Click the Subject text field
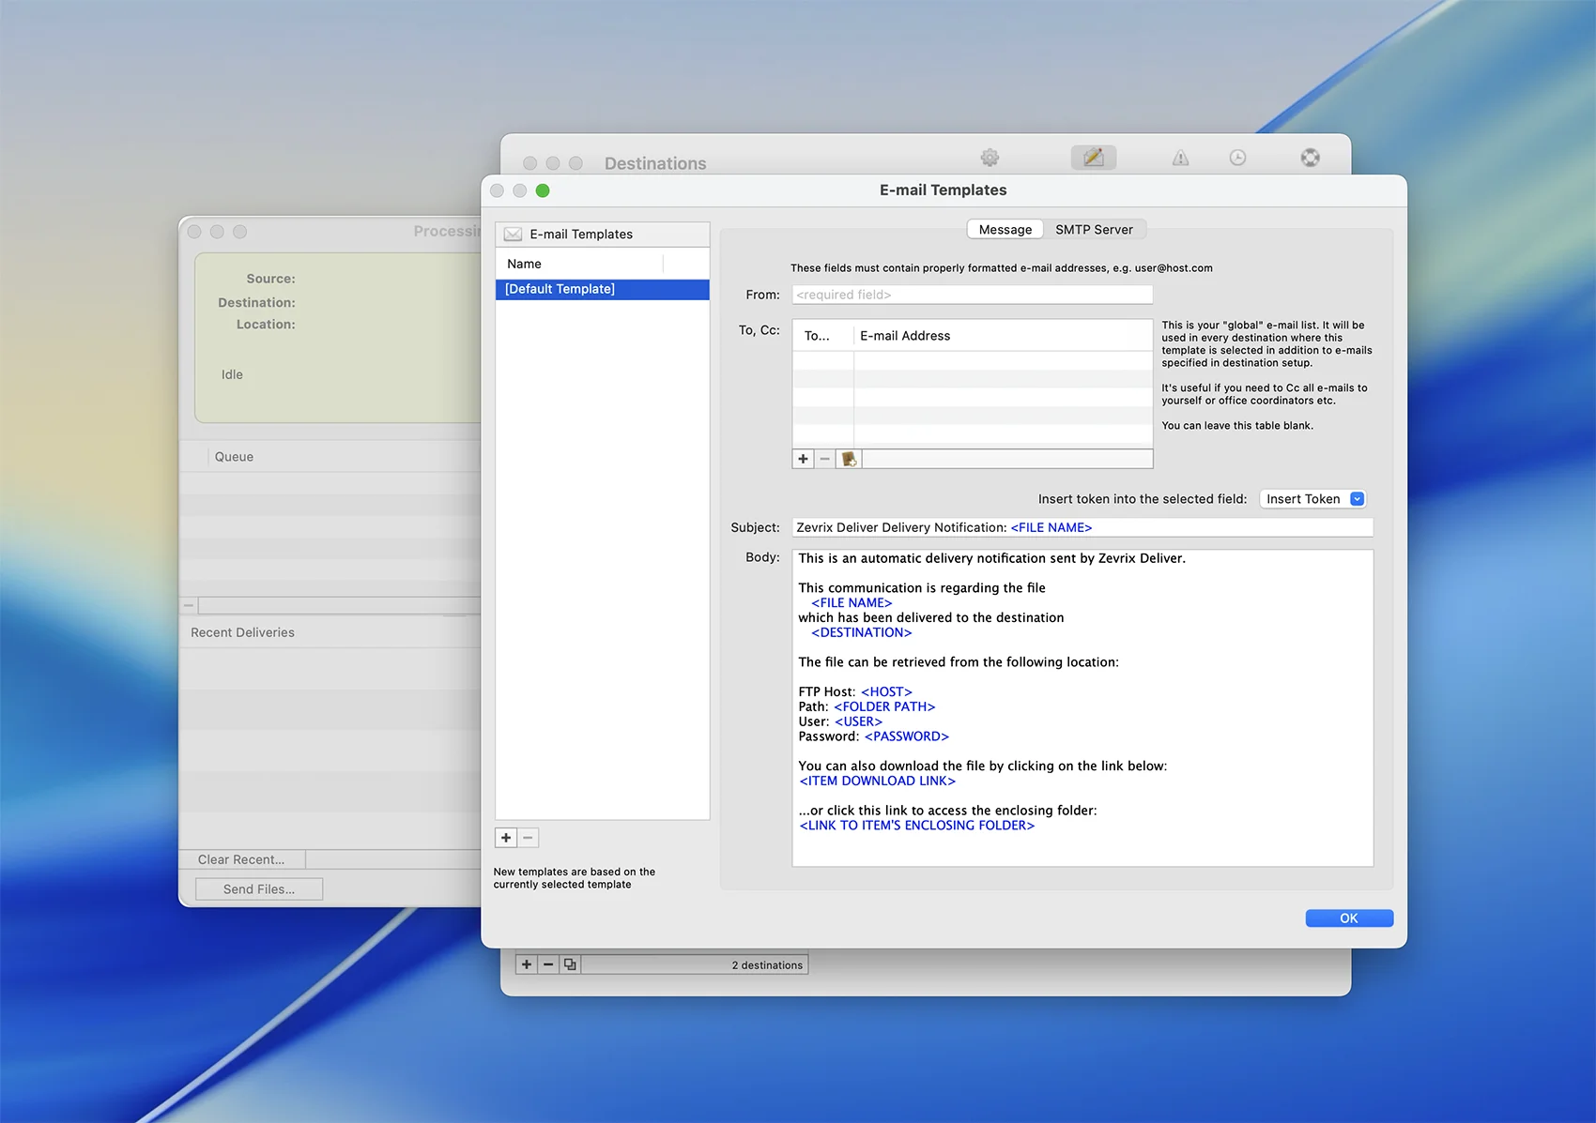1596x1123 pixels. click(1082, 527)
